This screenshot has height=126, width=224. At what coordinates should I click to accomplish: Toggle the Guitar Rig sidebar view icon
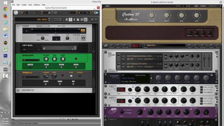(96, 13)
